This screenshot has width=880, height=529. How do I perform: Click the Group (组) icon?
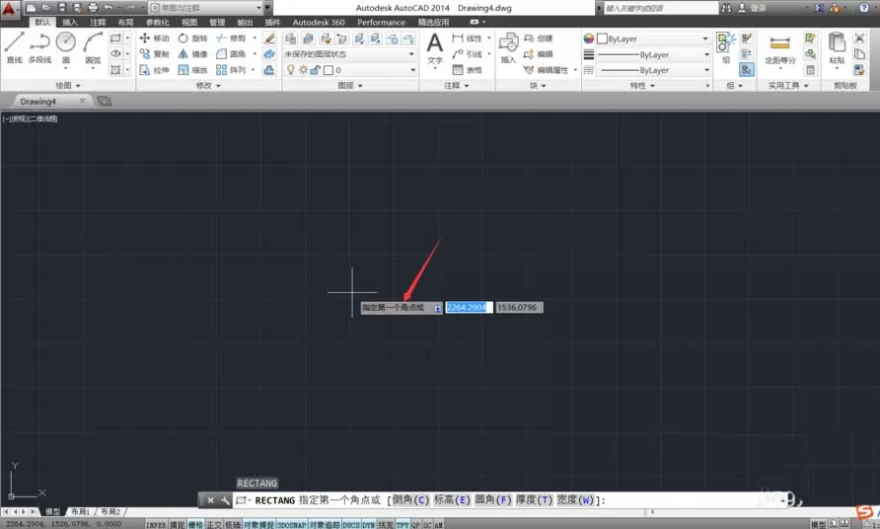pos(726,47)
